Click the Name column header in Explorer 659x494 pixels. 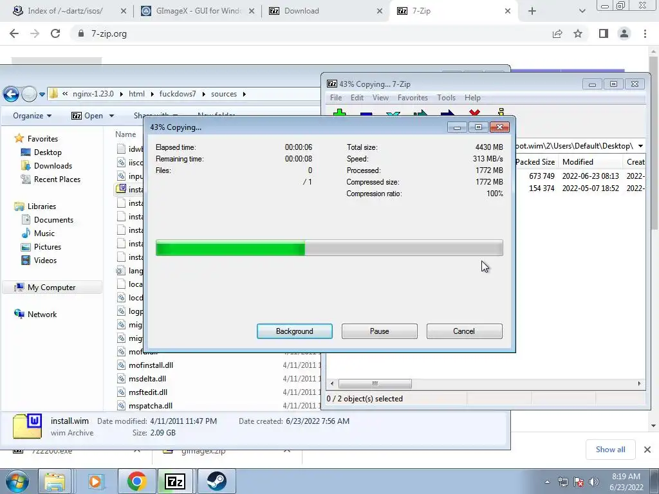click(x=125, y=134)
